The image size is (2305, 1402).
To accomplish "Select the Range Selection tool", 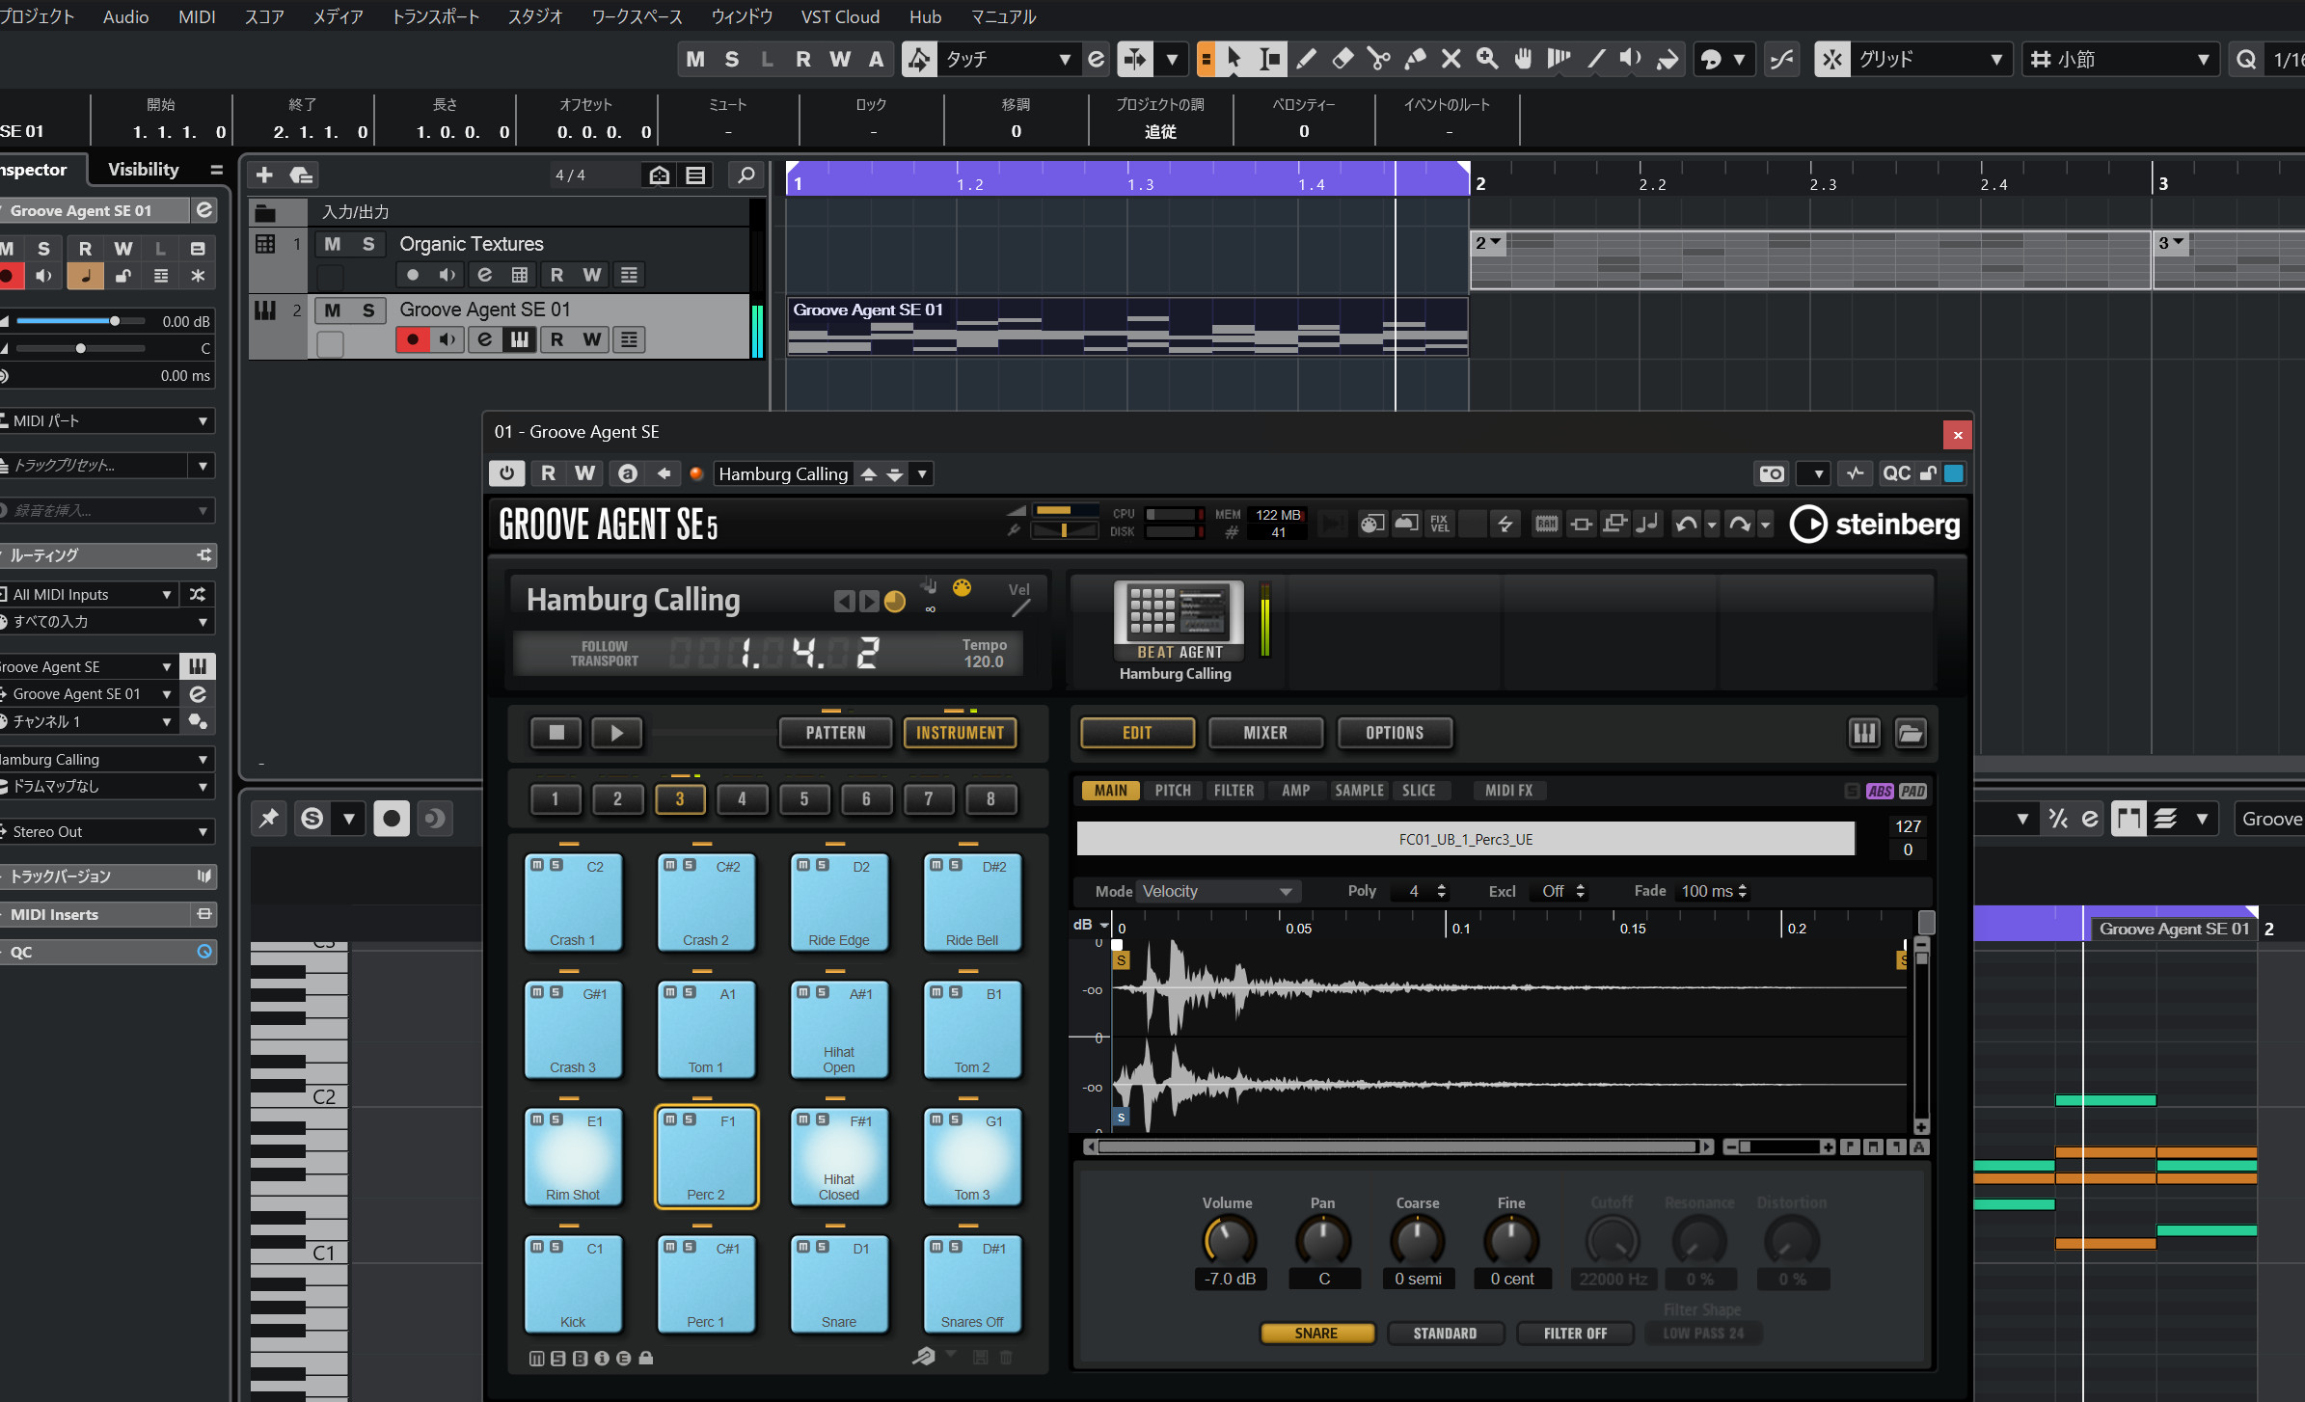I will click(x=1270, y=60).
